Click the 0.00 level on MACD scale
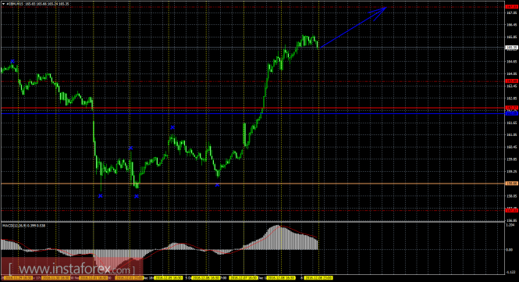This screenshot has width=519, height=282. coord(510,250)
